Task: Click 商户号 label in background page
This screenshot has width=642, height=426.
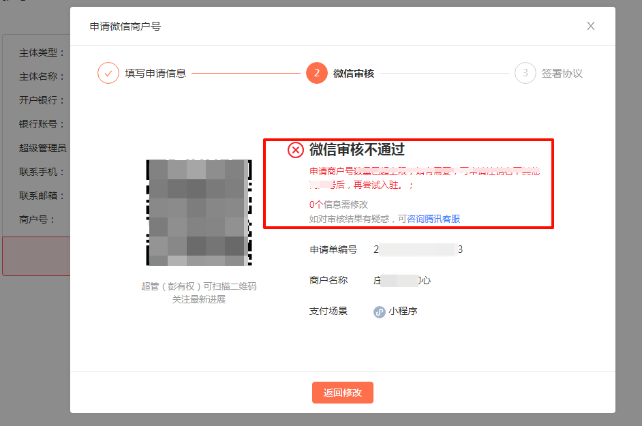Action: (37, 219)
